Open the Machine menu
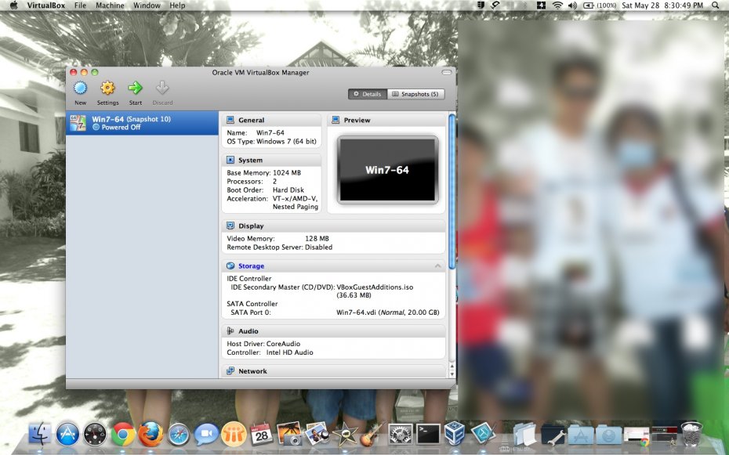The height and width of the screenshot is (455, 729). pyautogui.click(x=110, y=5)
